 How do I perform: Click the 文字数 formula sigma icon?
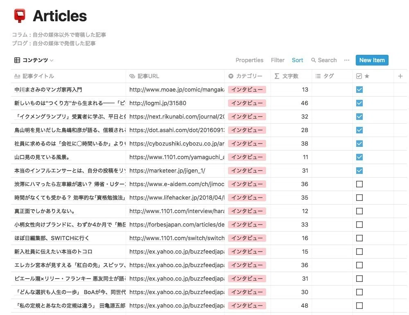click(x=277, y=76)
